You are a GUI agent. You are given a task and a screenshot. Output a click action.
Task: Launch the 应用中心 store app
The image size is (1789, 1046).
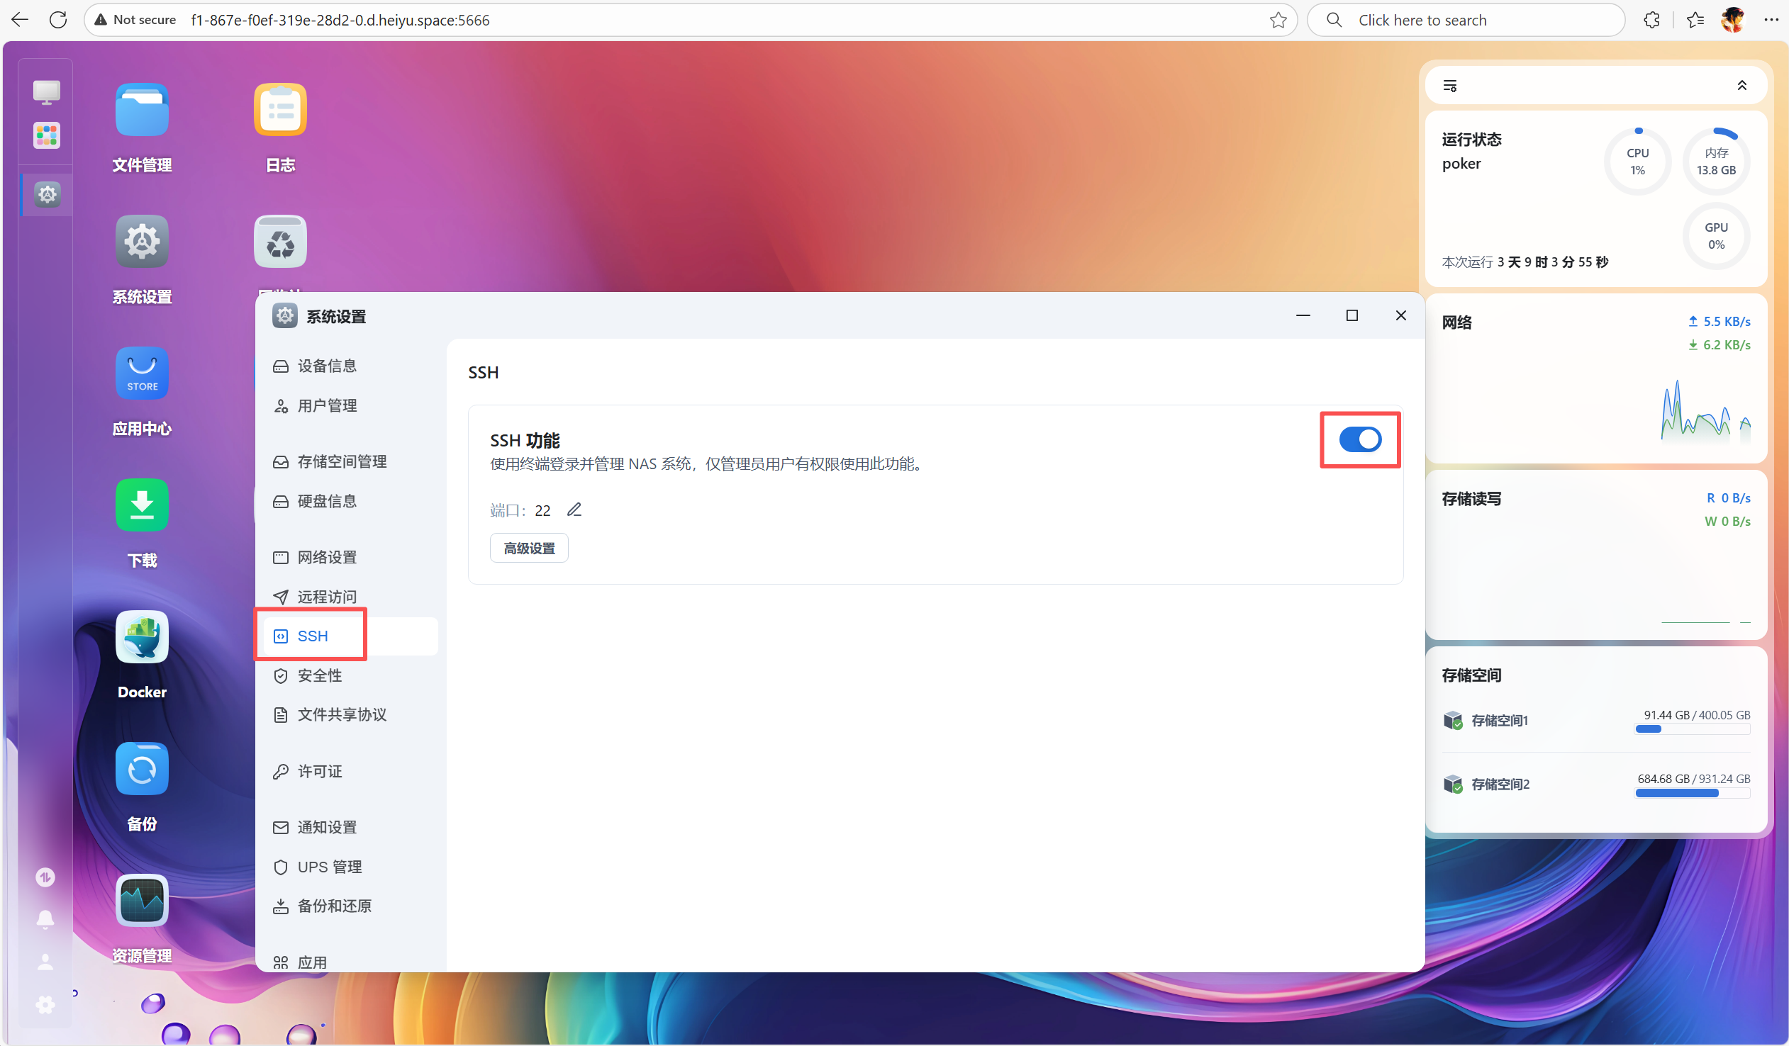[142, 373]
